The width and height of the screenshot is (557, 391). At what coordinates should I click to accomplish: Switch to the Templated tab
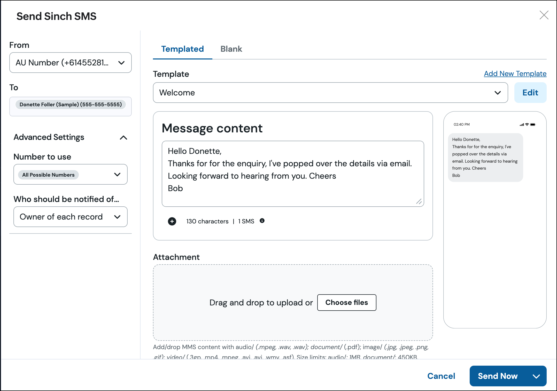182,49
